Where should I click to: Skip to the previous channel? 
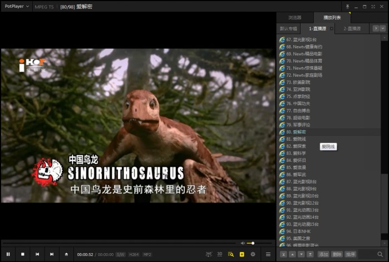point(37,254)
